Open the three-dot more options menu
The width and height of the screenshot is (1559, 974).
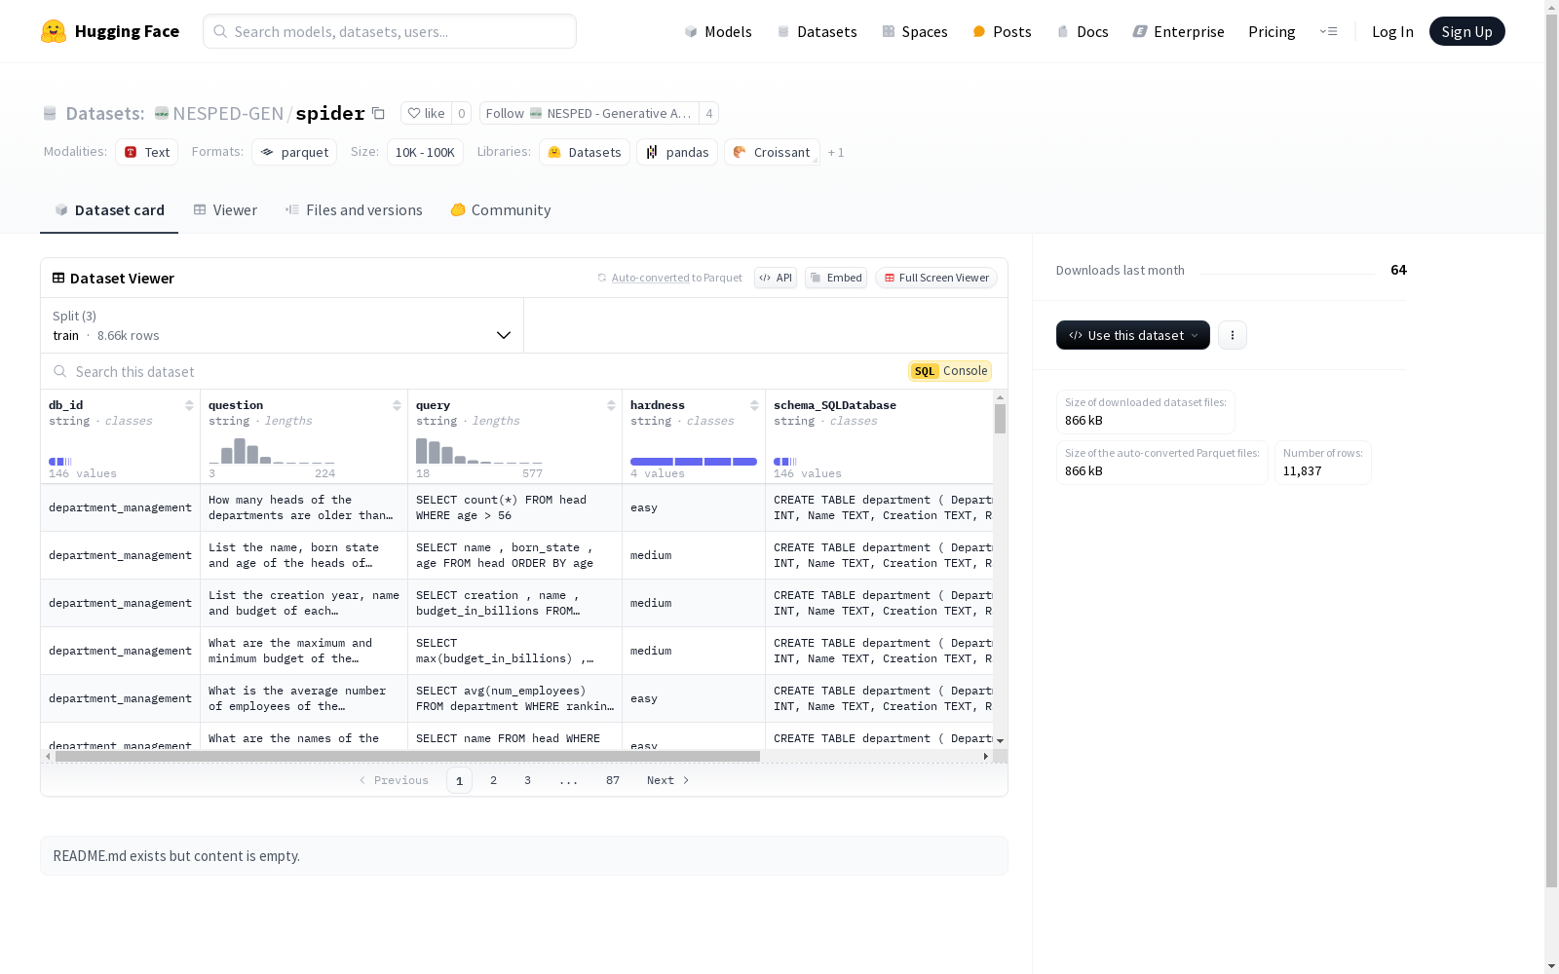[1233, 335]
